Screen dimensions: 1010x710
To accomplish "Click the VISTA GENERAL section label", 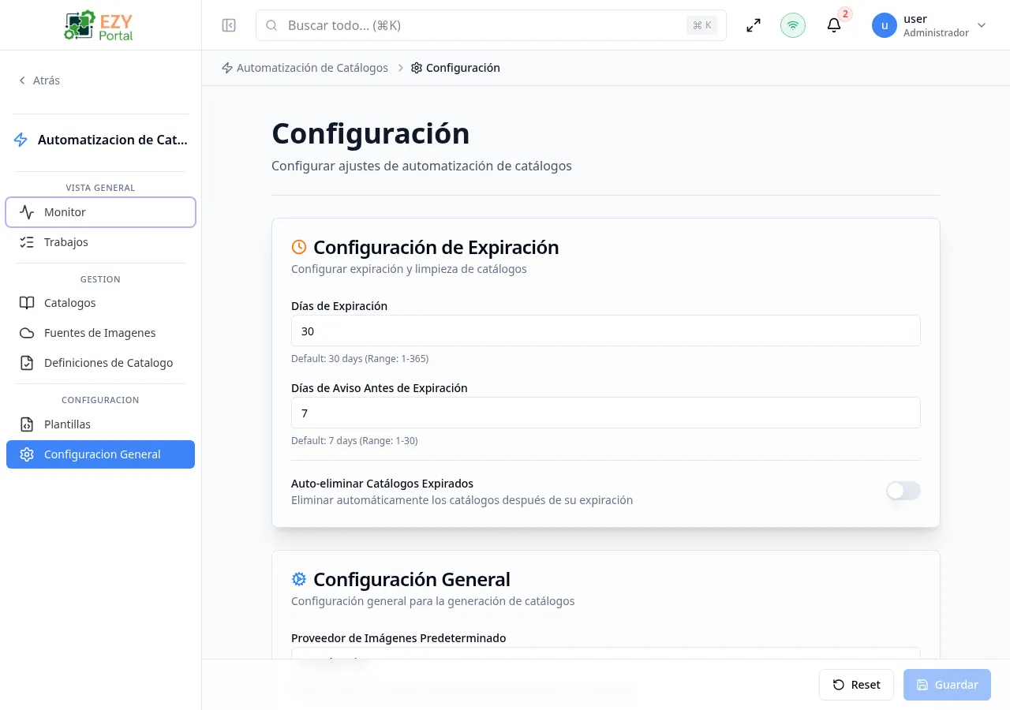I will point(100,188).
